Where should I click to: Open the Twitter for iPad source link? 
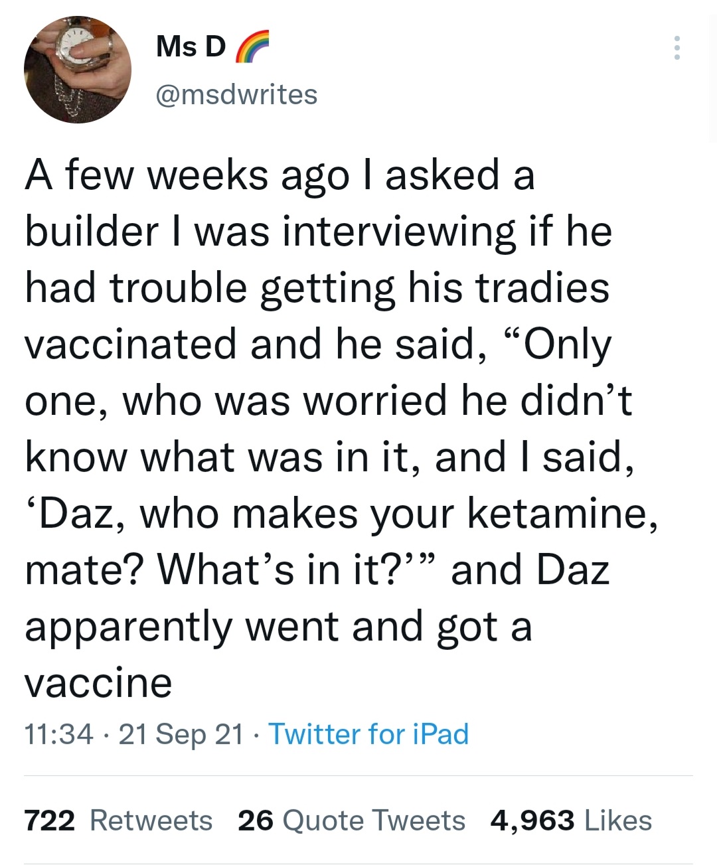368,734
